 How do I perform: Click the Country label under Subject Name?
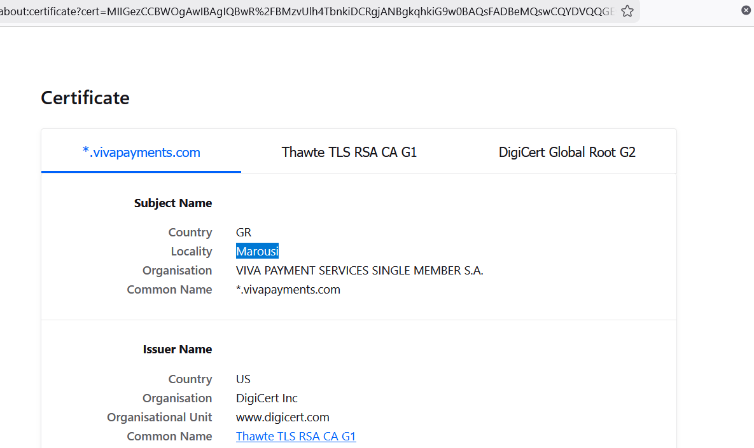click(x=190, y=233)
